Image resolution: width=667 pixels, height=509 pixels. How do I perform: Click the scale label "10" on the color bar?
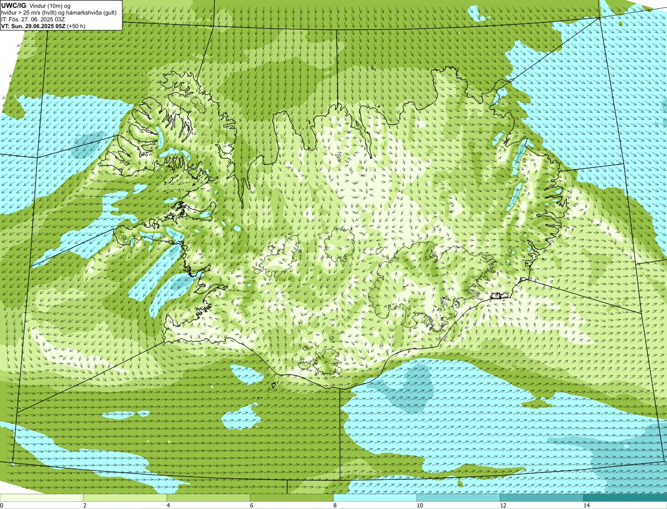pos(419,505)
